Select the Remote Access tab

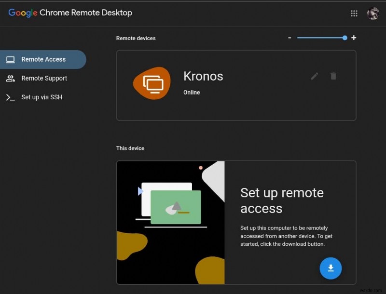(x=43, y=59)
